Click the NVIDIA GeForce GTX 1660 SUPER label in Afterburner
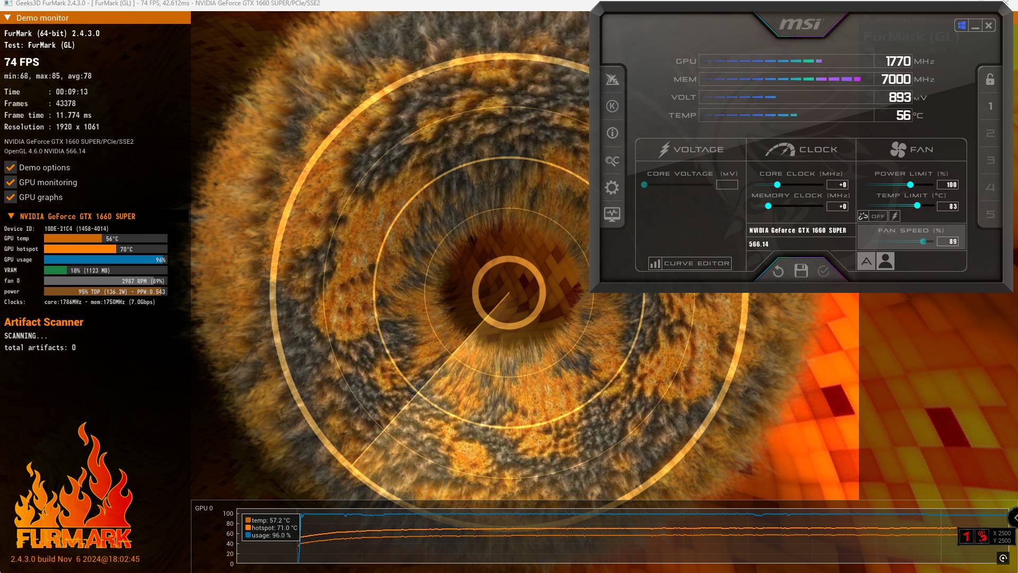The height and width of the screenshot is (573, 1018). (x=797, y=230)
